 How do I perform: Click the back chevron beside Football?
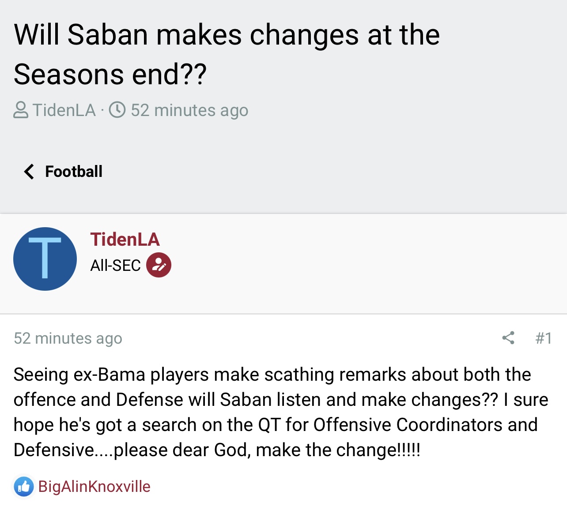pyautogui.click(x=29, y=172)
